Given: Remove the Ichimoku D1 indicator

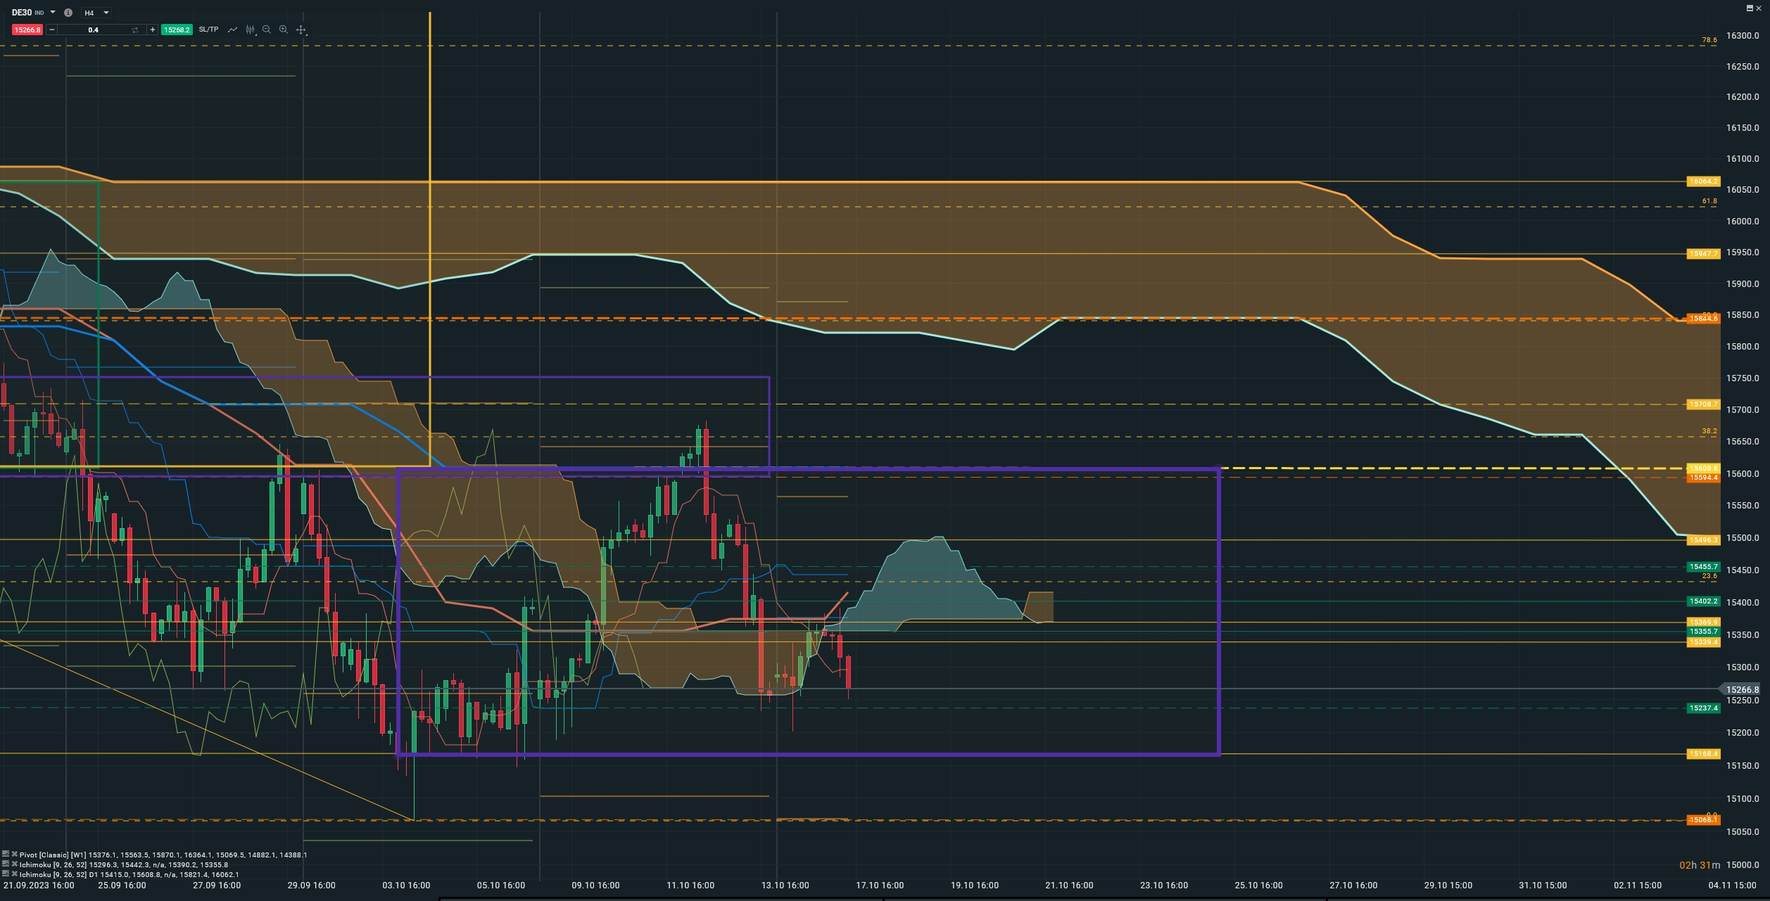Looking at the screenshot, I should click(14, 874).
